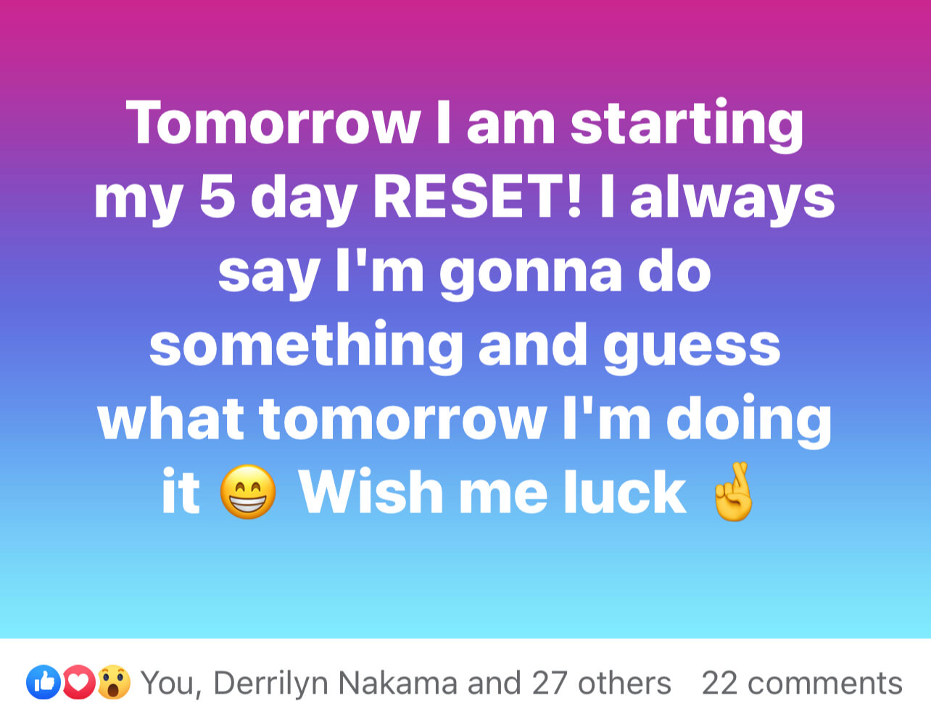Click the "I always" text after RESET

[716, 198]
